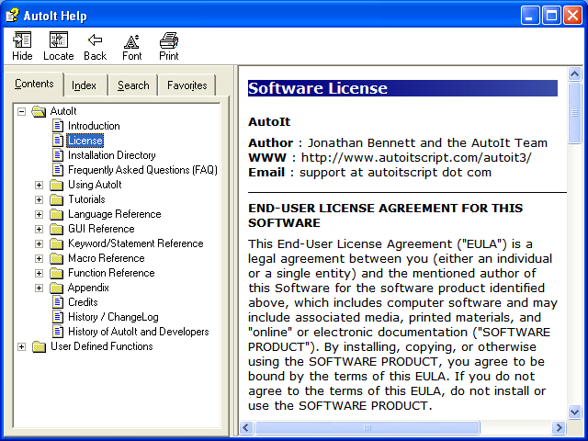Go back with the Back arrow icon
Image resolution: width=588 pixels, height=441 pixels.
click(96, 40)
